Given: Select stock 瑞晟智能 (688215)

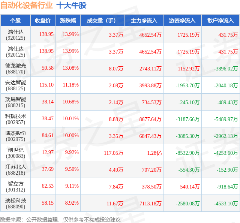Looking at the screenshot, I should [x=15, y=102].
